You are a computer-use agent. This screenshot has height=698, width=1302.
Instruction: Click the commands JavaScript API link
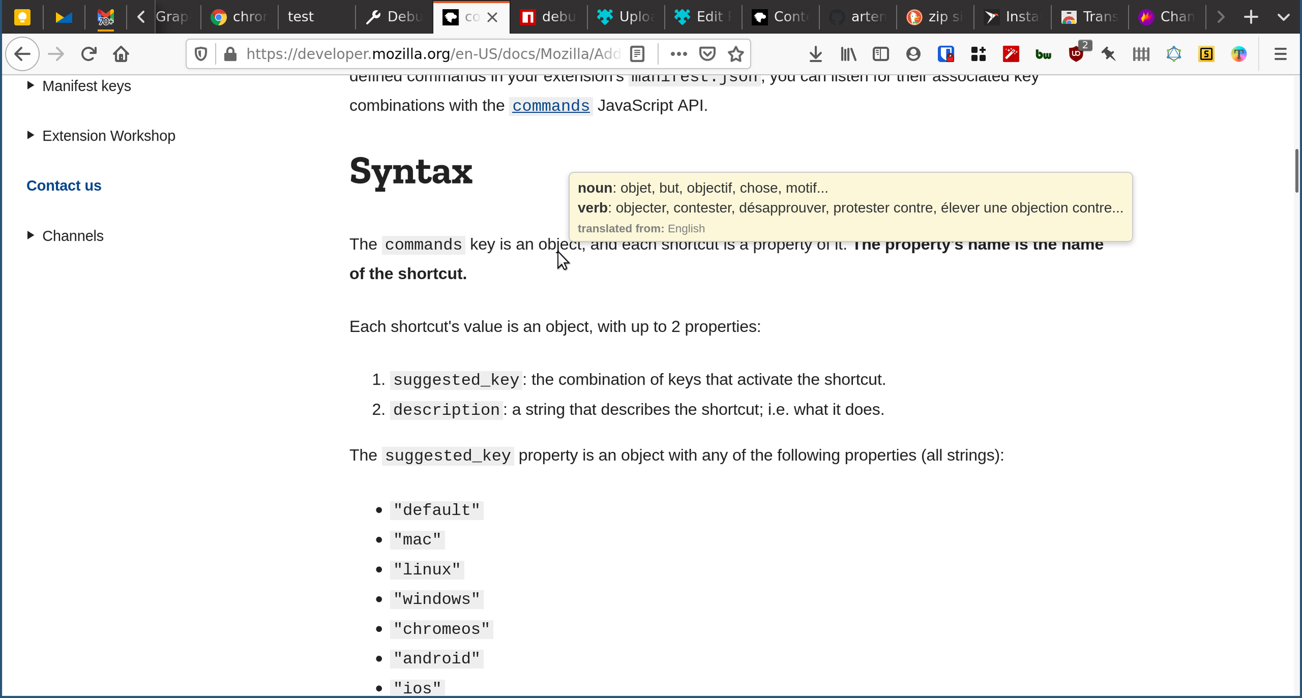click(x=550, y=105)
